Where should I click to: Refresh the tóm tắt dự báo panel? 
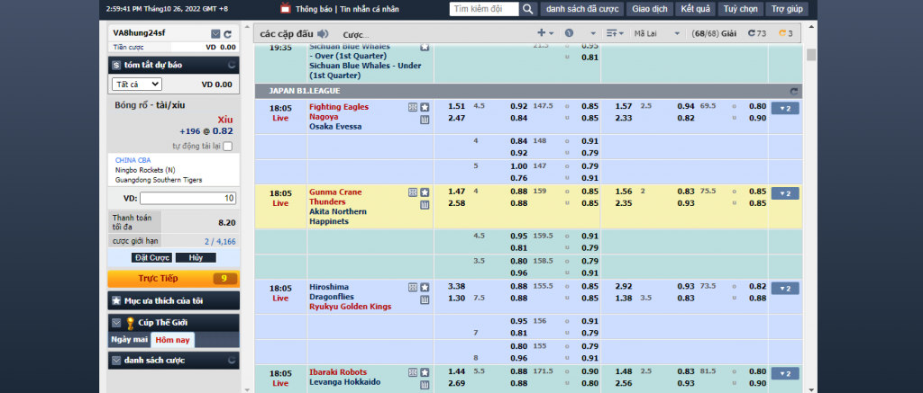232,66
